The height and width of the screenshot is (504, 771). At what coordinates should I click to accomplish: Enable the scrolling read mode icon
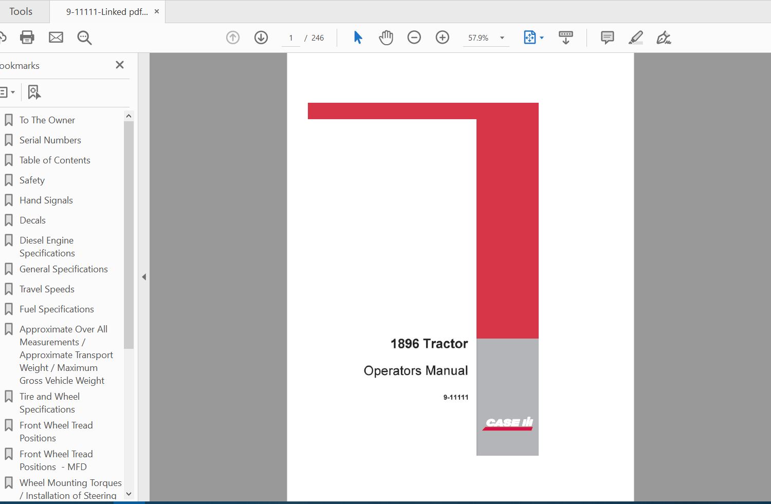pyautogui.click(x=566, y=38)
